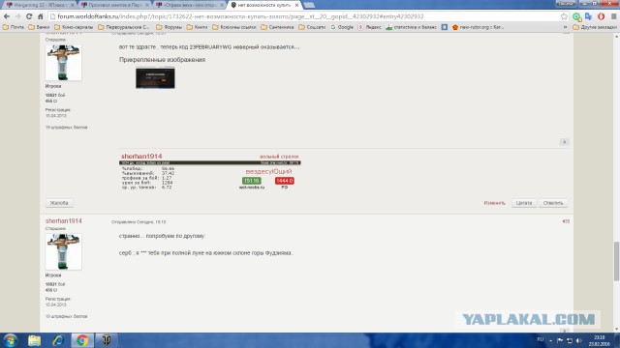The image size is (620, 348).
Task: Open the new-rutor.org bookmark
Action: (478, 27)
